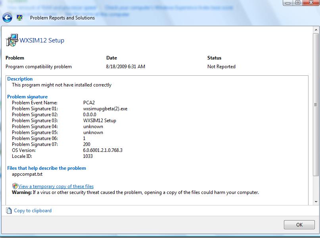Click the scrollbar up arrow

click(x=316, y=30)
